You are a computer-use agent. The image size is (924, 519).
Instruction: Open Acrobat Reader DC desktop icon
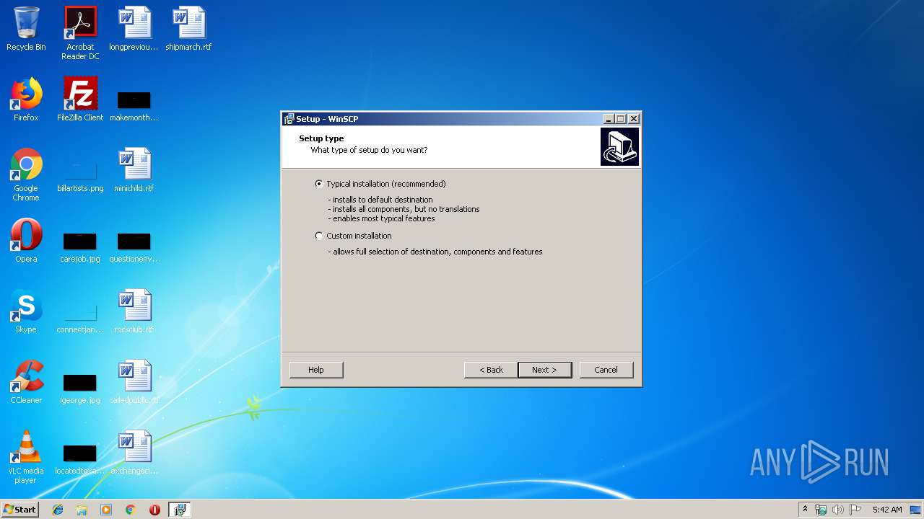pyautogui.click(x=80, y=34)
